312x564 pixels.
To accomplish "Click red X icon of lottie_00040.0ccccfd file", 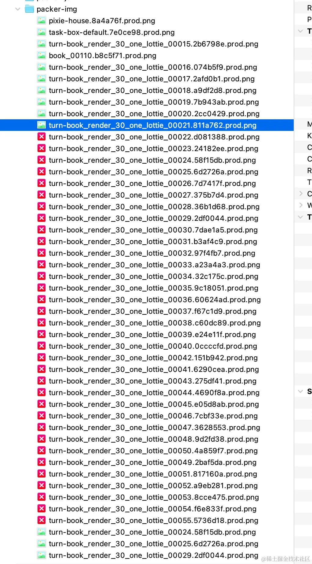I will [x=42, y=346].
